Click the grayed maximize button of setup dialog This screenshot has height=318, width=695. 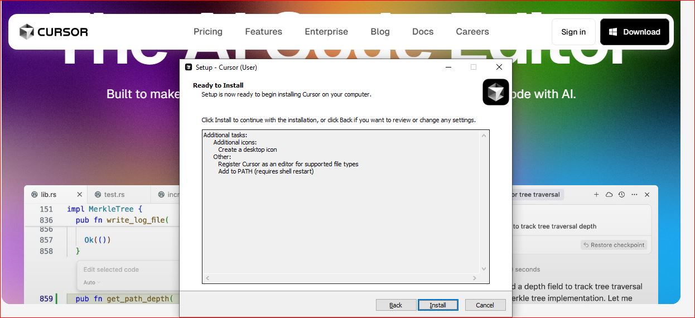[474, 67]
